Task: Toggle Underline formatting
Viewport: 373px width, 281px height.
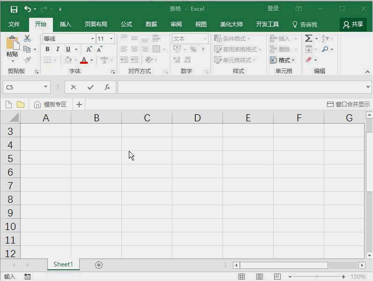Action: click(68, 49)
